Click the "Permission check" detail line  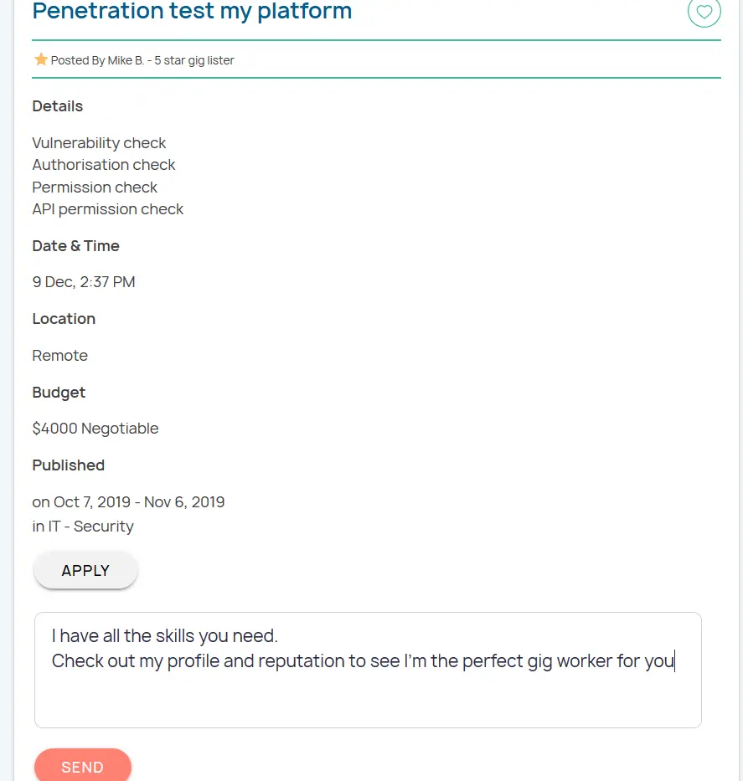95,188
